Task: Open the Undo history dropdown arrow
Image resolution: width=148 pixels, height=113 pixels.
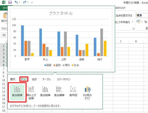Action: pyautogui.click(x=20, y=2)
